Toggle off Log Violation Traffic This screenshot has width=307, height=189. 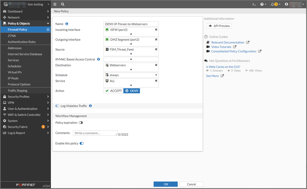pos(57,106)
